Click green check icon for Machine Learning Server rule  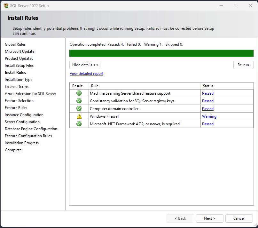point(79,93)
